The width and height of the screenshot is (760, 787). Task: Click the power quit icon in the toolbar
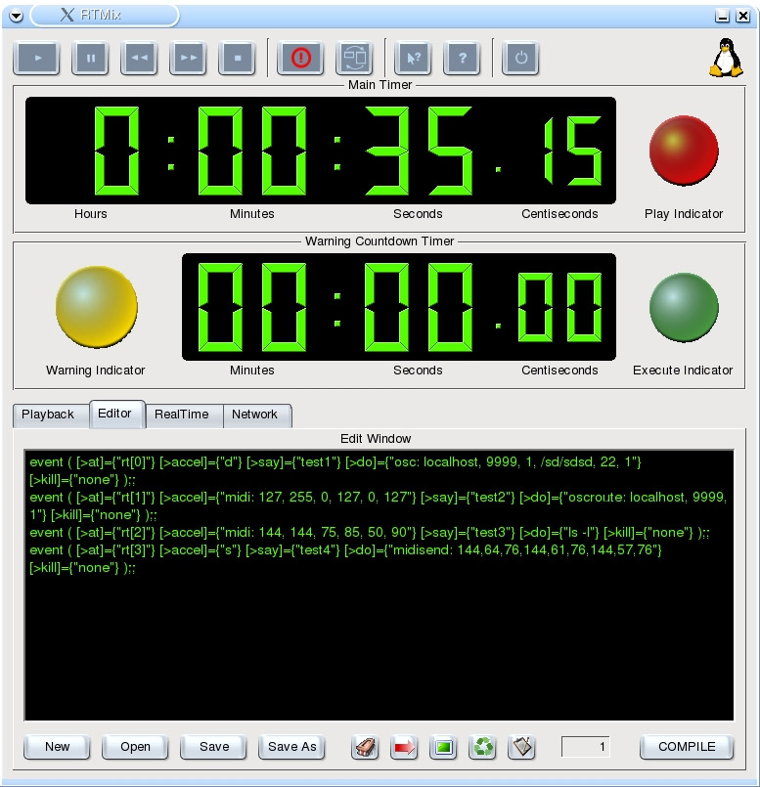tap(520, 59)
